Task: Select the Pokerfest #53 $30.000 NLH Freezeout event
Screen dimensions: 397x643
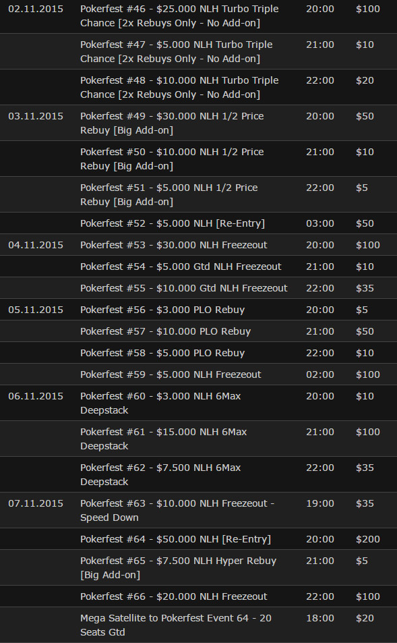Action: click(174, 245)
